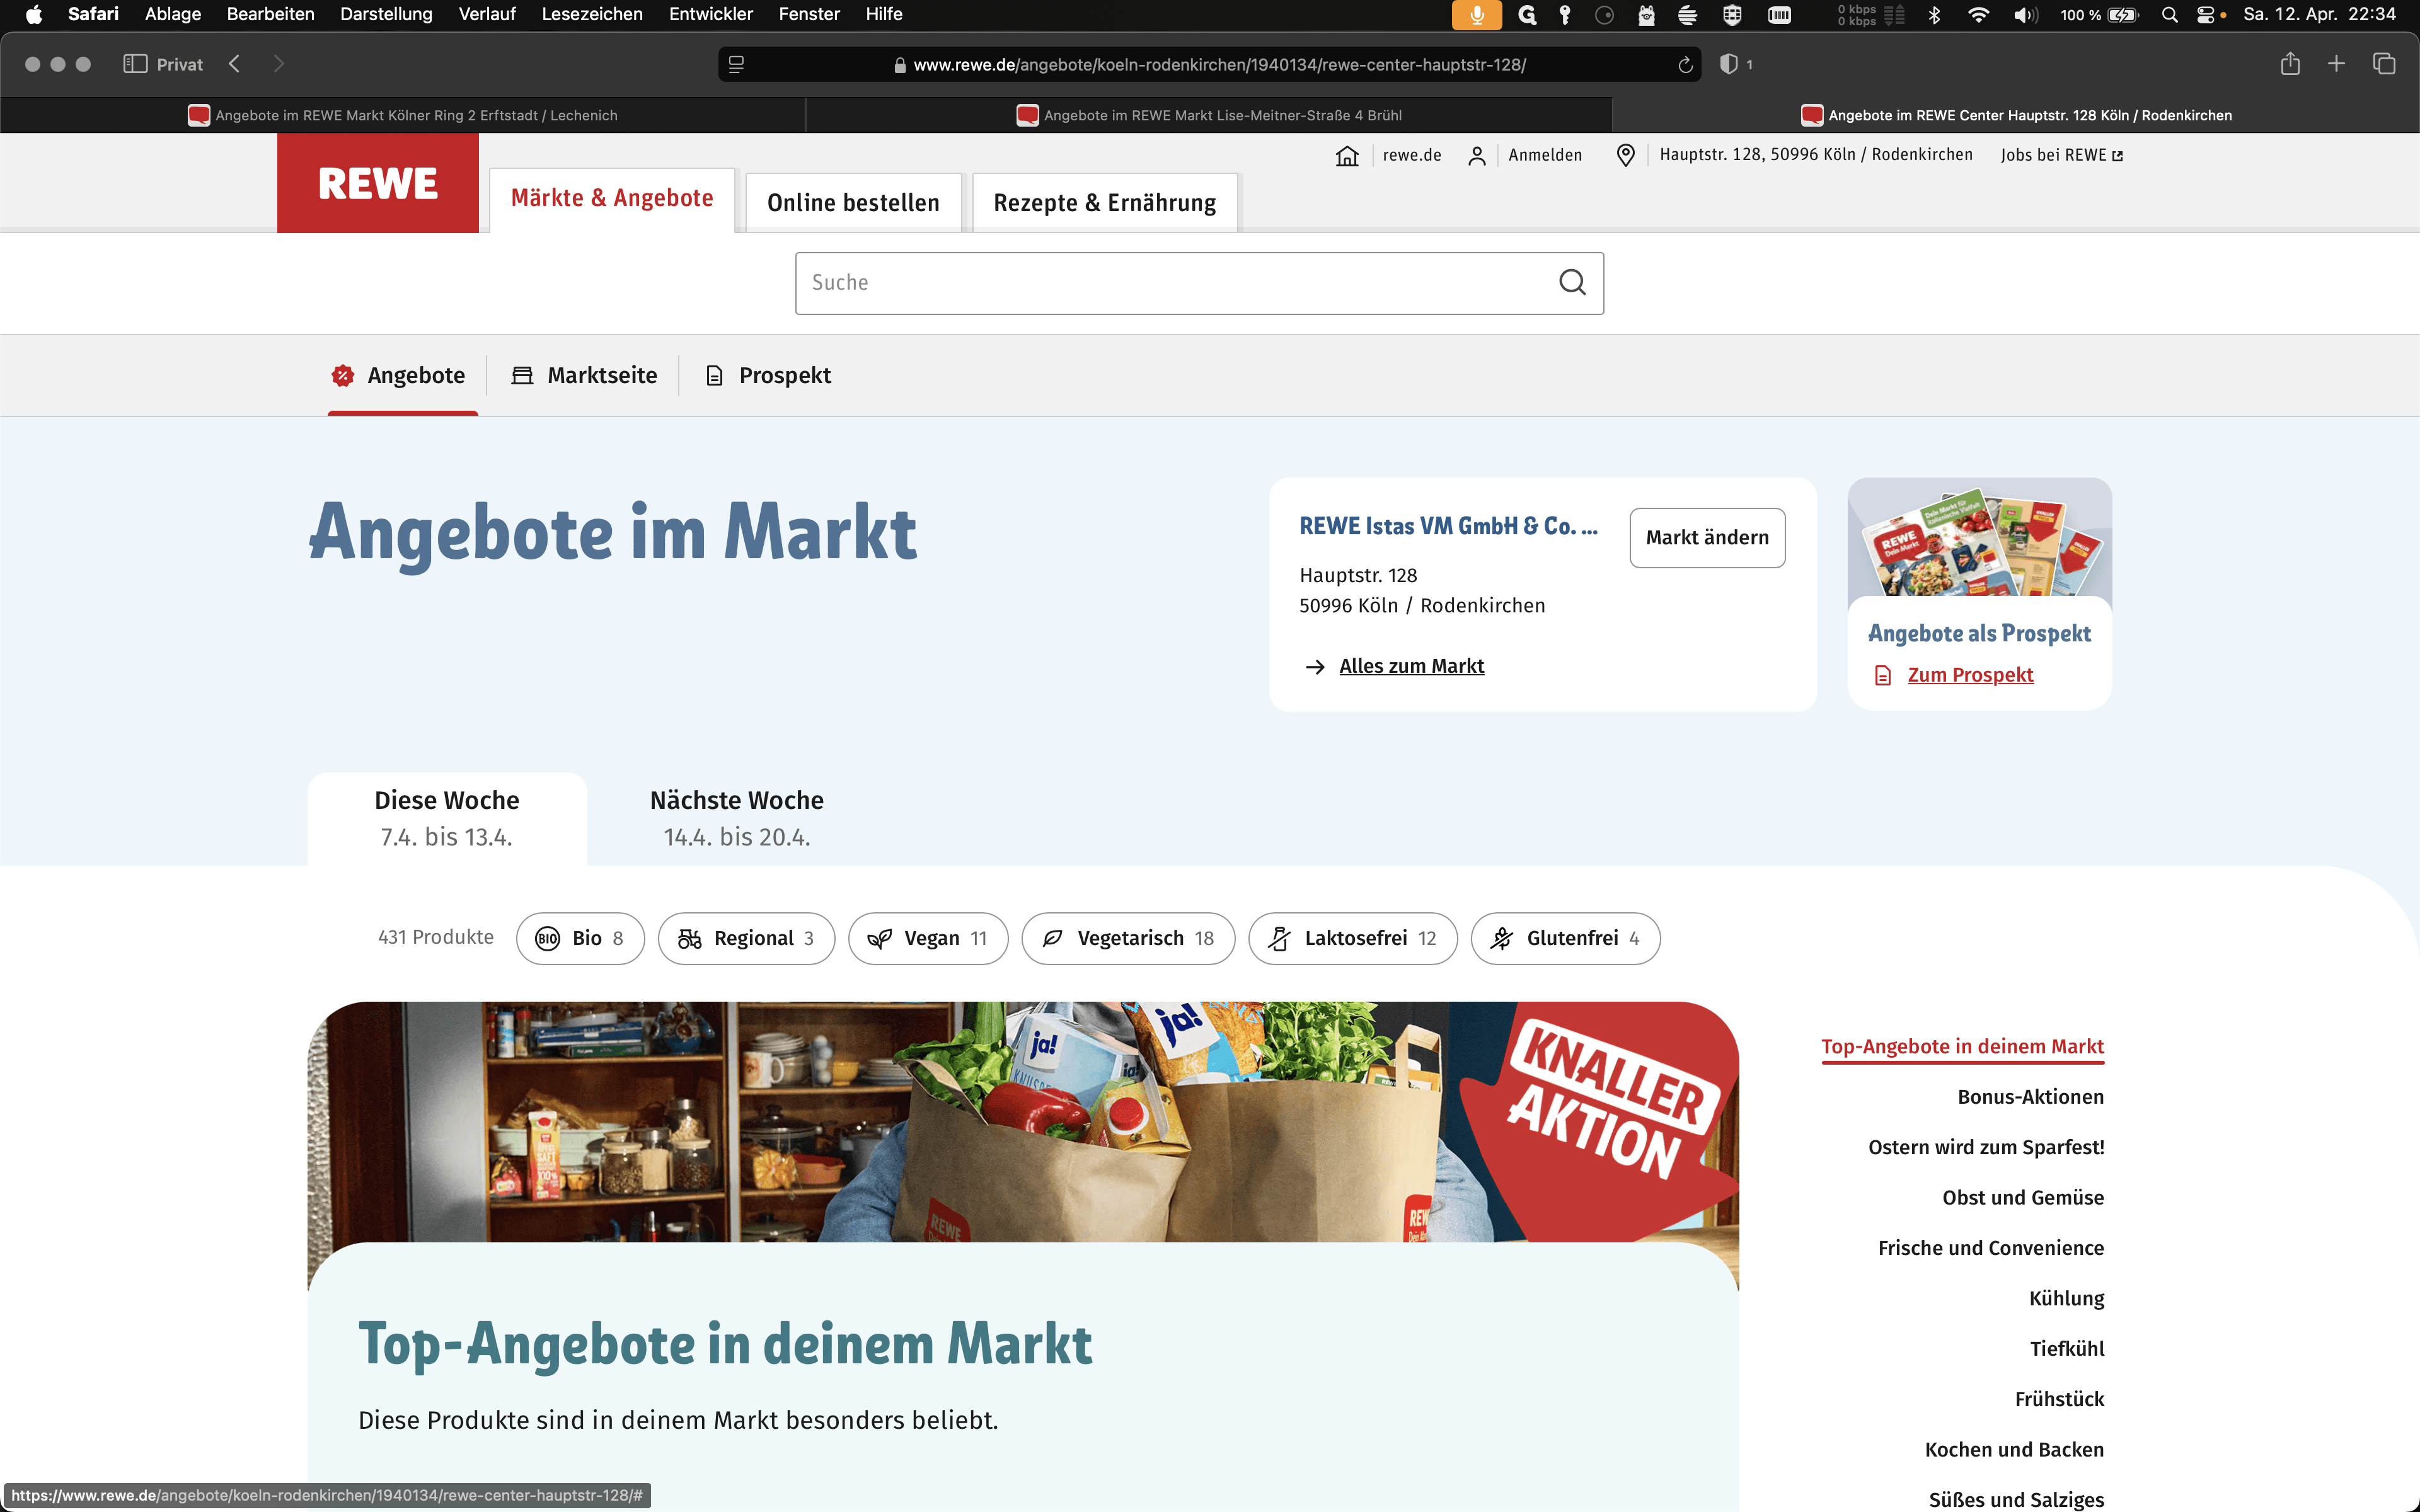
Task: Click the rewe.de header link
Action: pyautogui.click(x=1412, y=155)
